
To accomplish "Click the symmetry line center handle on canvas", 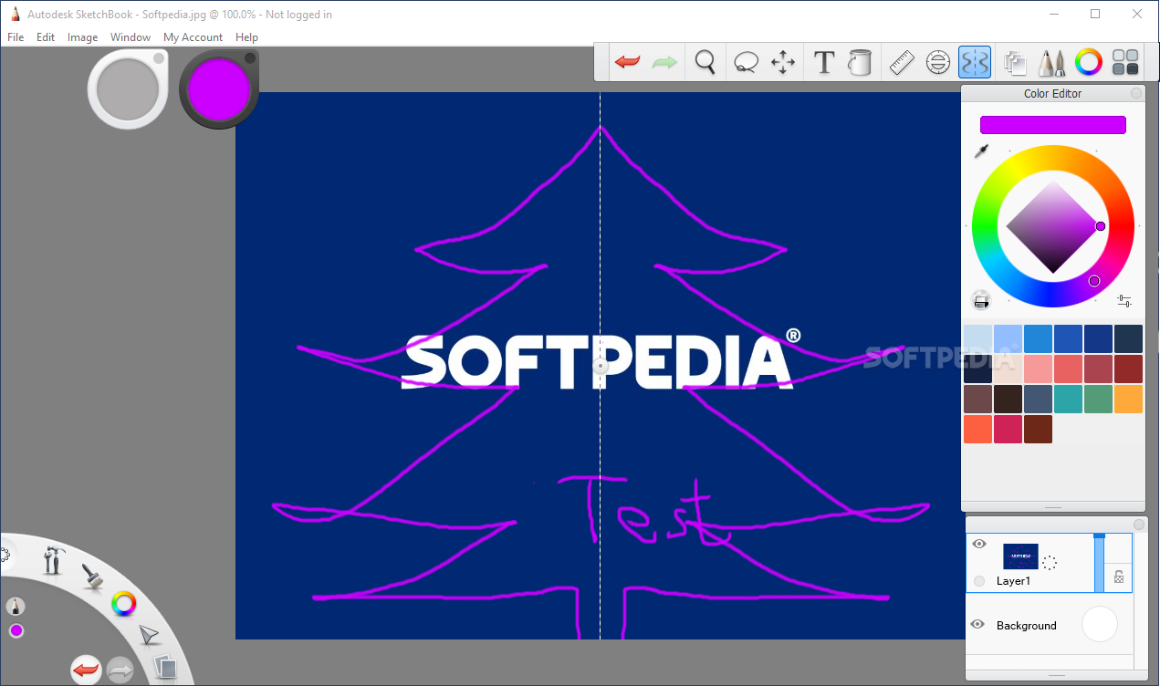I will (600, 366).
